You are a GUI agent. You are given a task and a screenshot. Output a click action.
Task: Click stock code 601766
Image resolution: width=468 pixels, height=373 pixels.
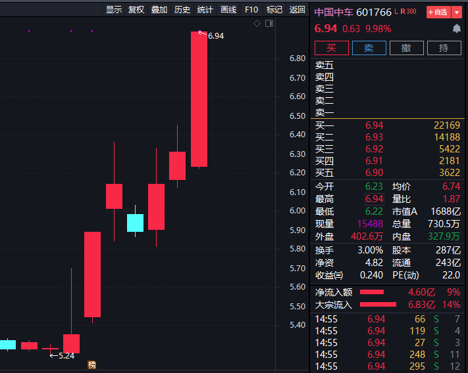click(x=374, y=12)
